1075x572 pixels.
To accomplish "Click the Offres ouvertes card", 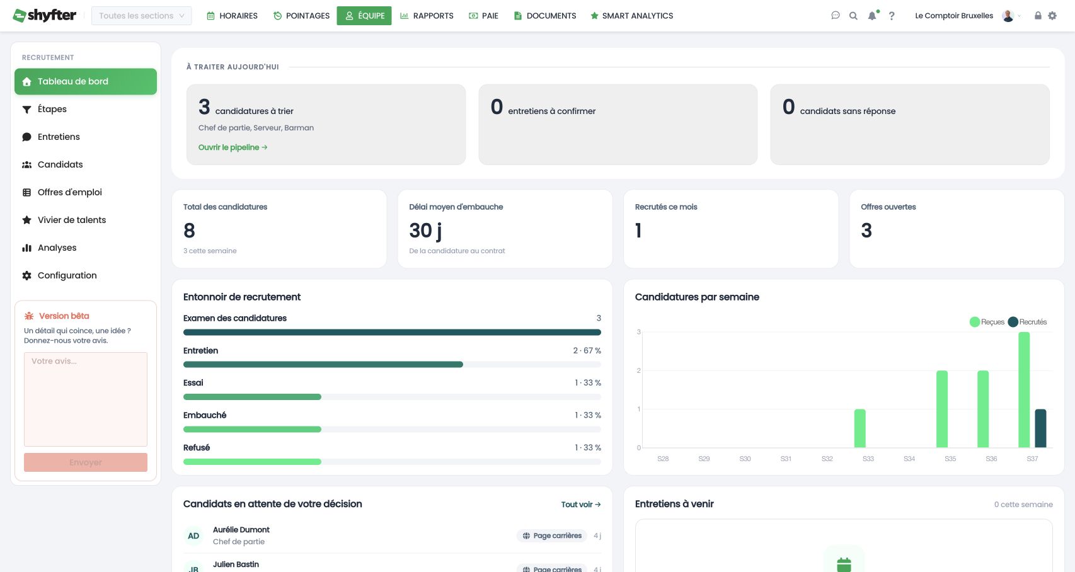I will 957,229.
